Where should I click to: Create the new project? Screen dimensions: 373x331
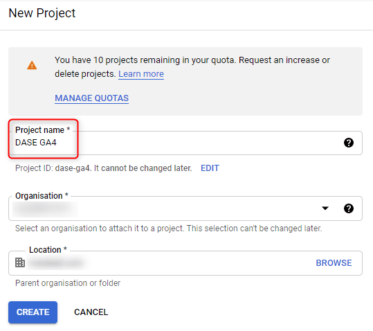click(x=33, y=312)
